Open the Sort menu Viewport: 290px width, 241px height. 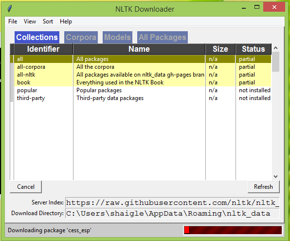(48, 21)
